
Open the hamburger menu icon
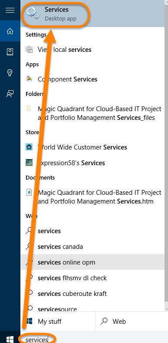coord(10,10)
